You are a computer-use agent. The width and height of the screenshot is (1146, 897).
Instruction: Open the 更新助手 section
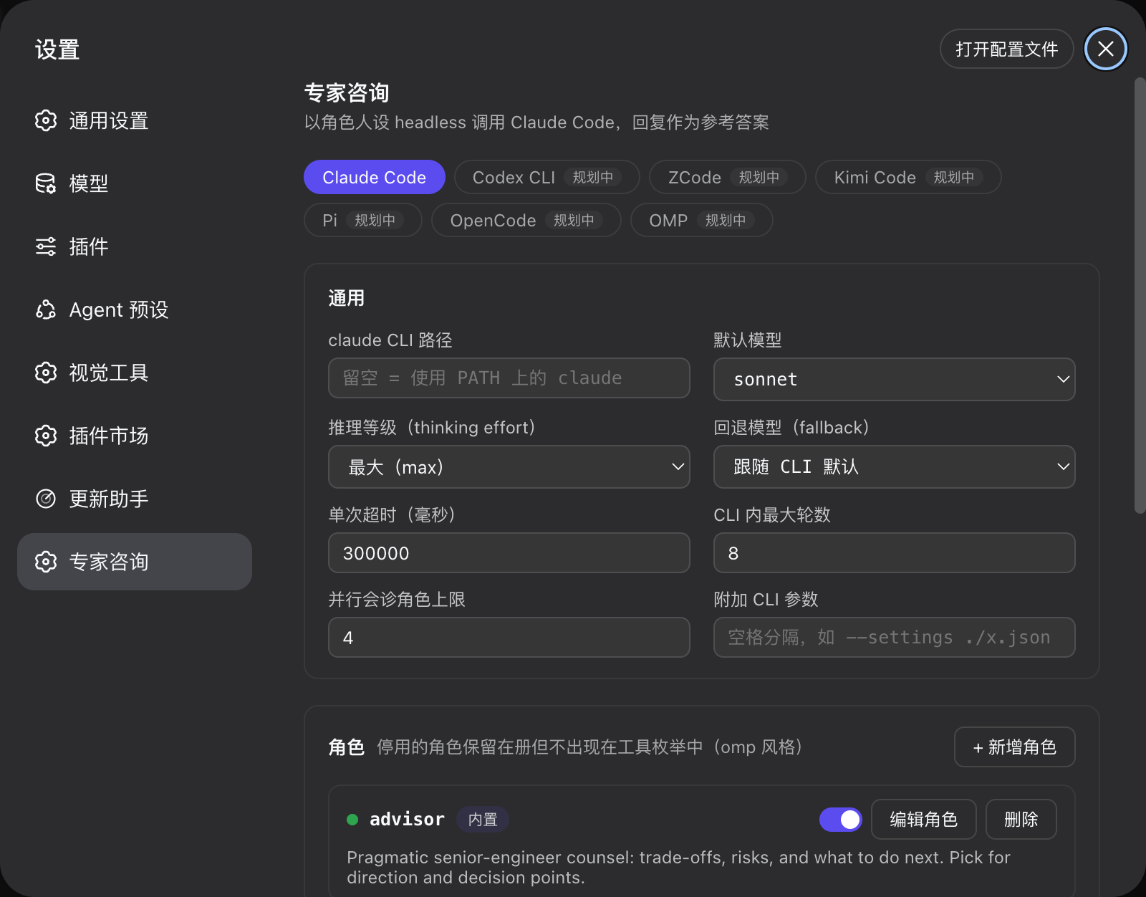coord(135,499)
